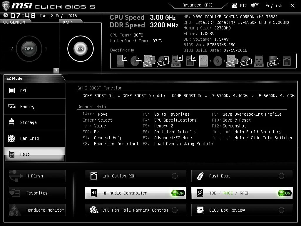This screenshot has width=301, height=226.
Task: Enable the Fast Boot toggle
Action: [x=281, y=176]
